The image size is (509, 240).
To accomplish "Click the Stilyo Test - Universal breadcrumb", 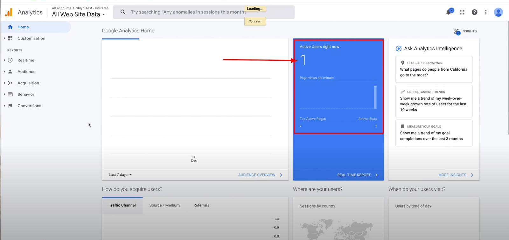I will tap(93, 8).
